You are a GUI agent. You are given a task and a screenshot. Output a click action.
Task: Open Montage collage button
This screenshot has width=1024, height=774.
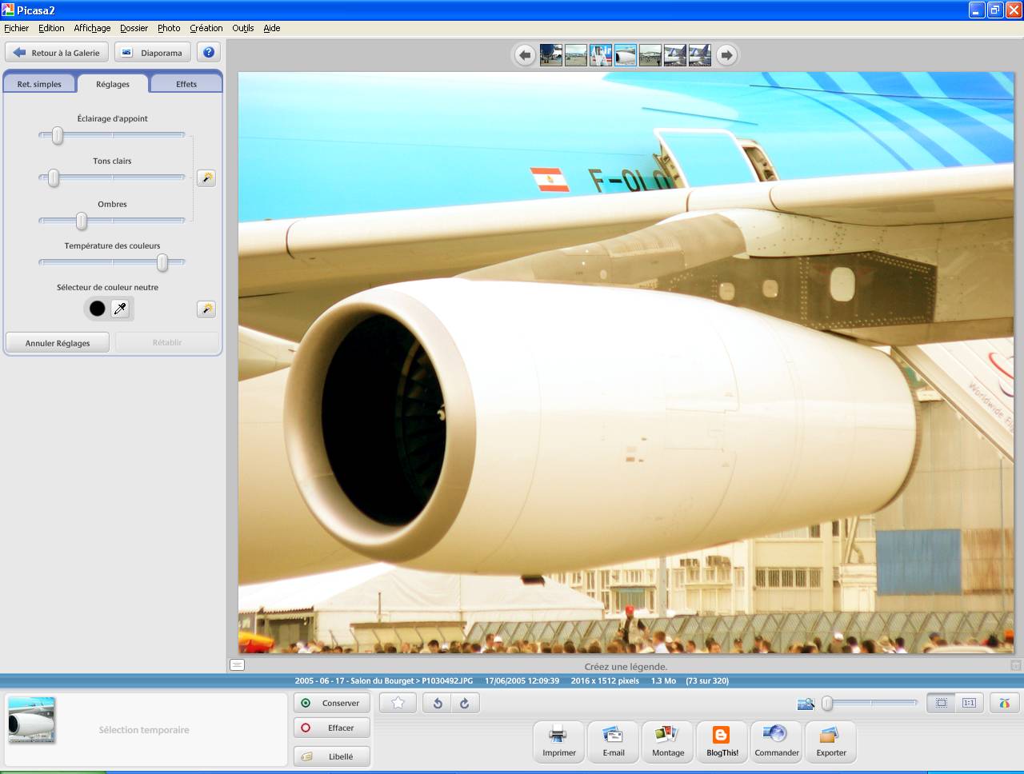click(x=668, y=741)
